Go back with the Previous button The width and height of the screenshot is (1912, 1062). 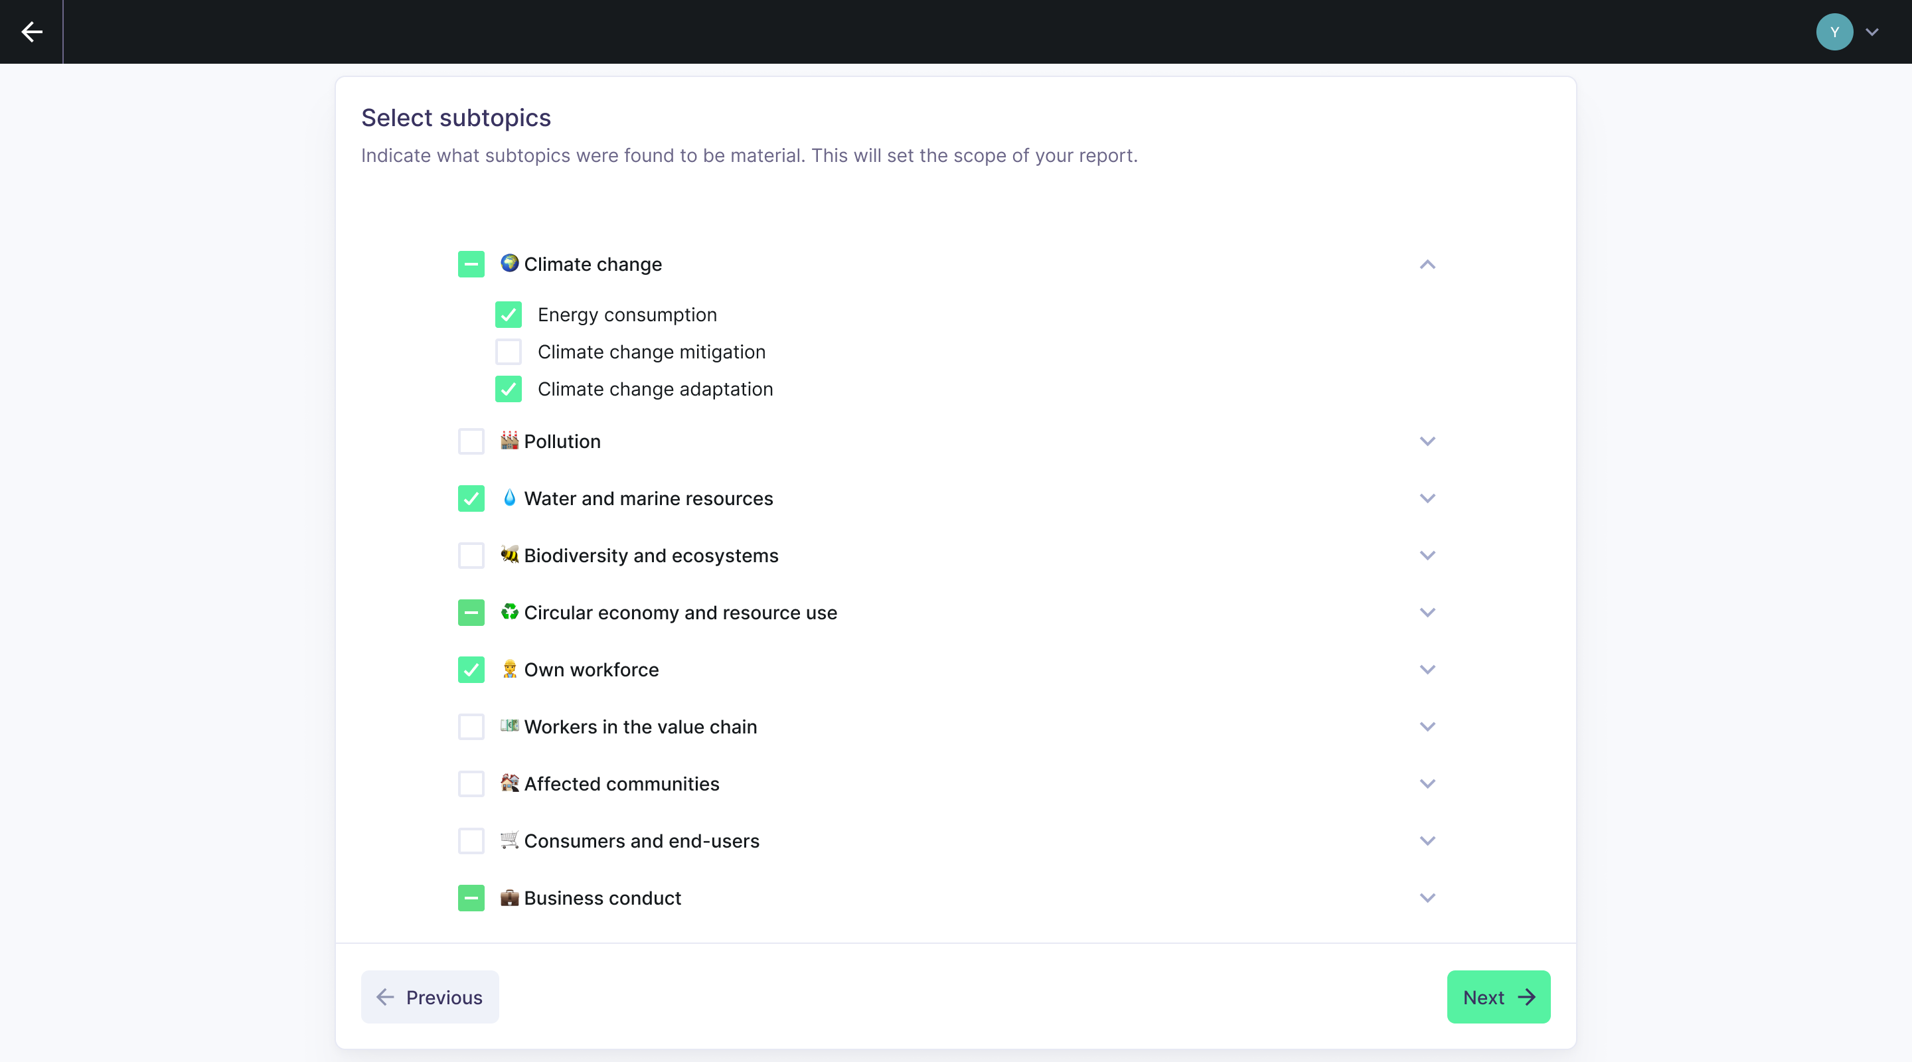coord(430,997)
